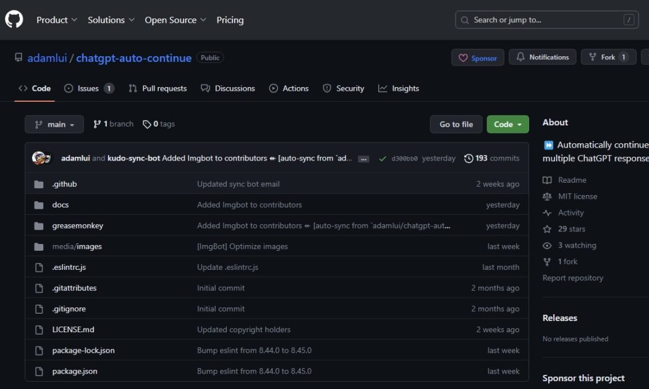Viewport: 649px width, 389px height.
Task: Open the package.json file
Action: pos(75,371)
